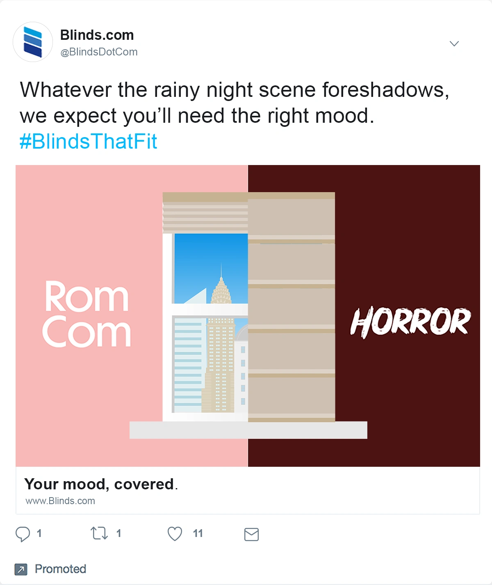
Task: Click the like count of 11
Action: point(198,534)
